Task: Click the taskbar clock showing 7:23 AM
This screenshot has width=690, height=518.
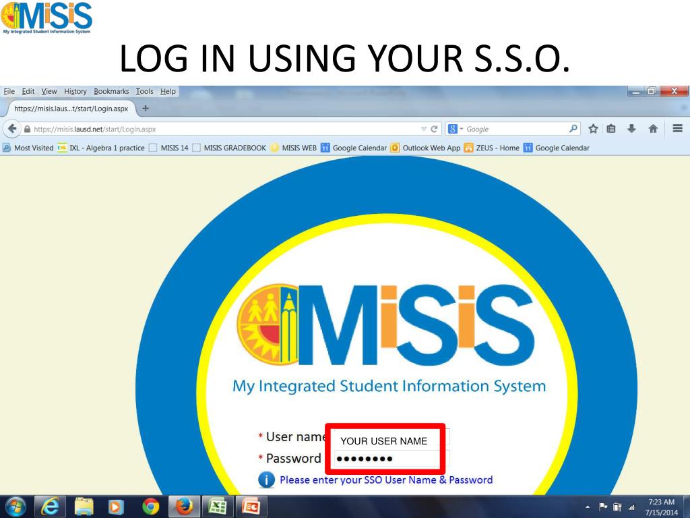Action: (662, 507)
